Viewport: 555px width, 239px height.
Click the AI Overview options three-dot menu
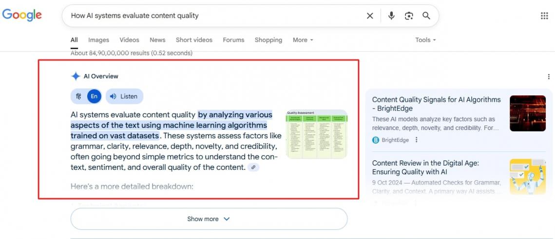click(549, 76)
